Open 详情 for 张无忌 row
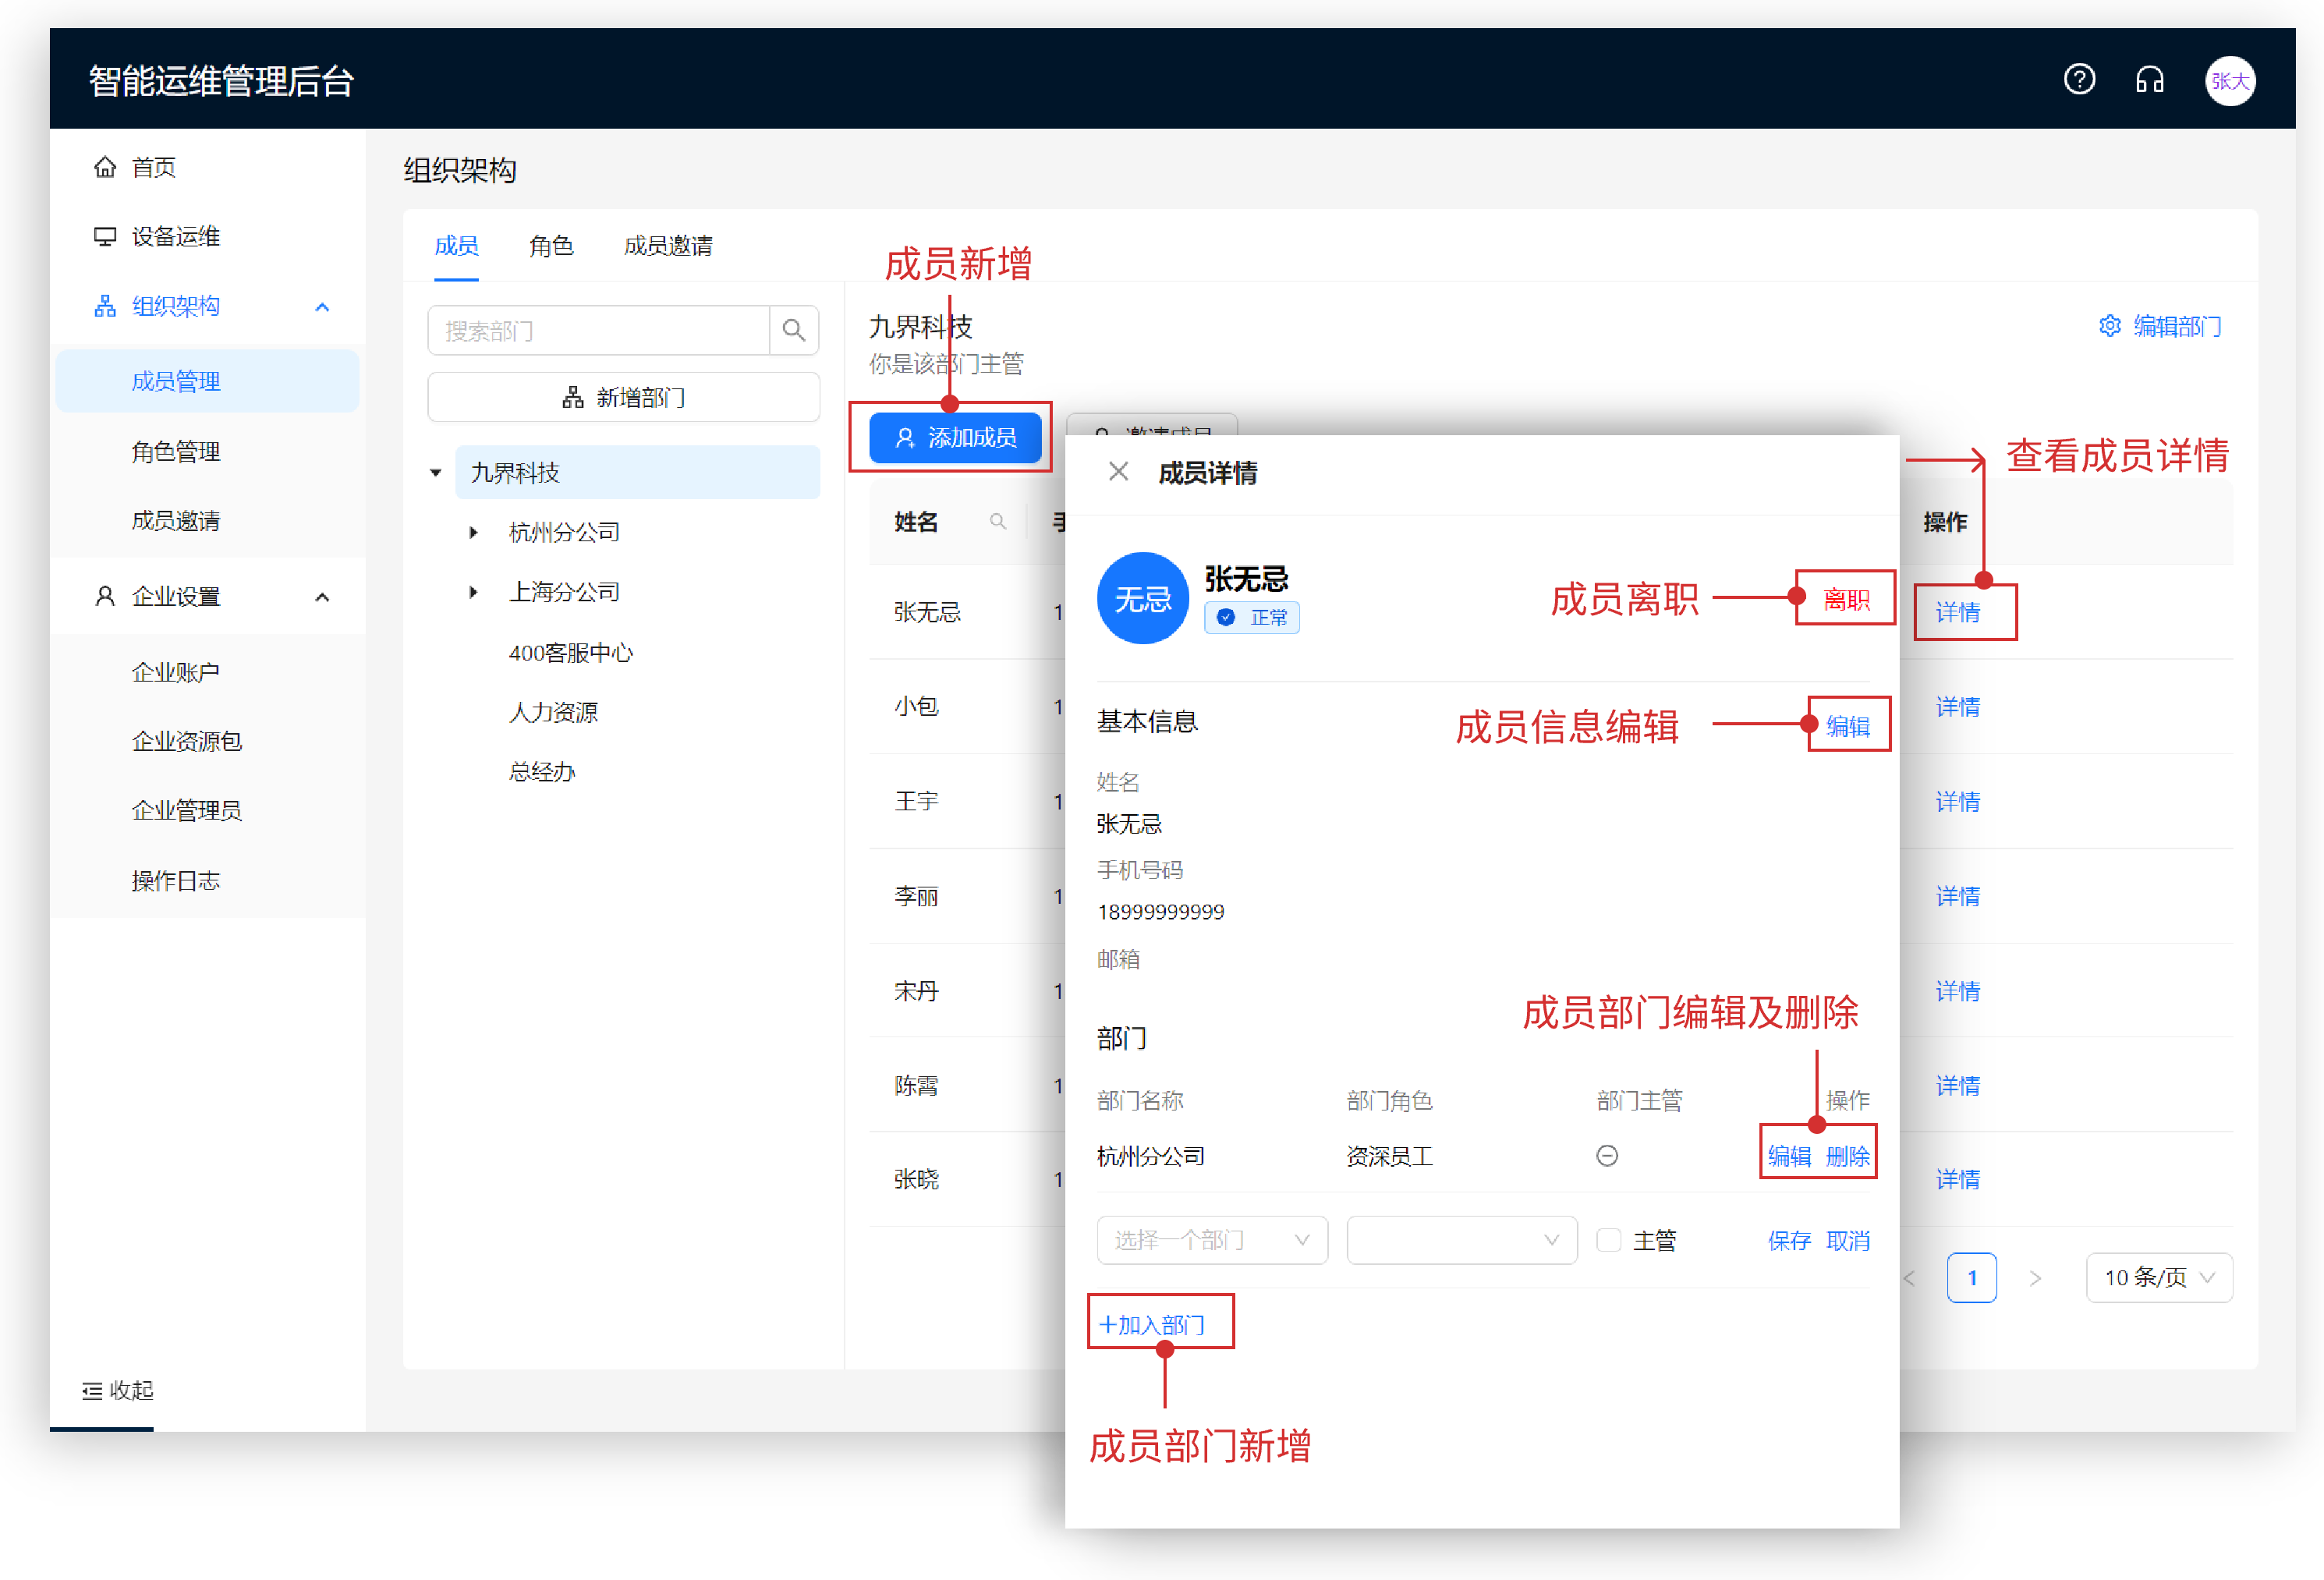 pos(1957,612)
